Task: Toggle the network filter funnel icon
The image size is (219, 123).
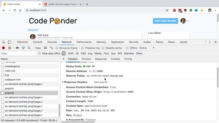Action: point(23,48)
